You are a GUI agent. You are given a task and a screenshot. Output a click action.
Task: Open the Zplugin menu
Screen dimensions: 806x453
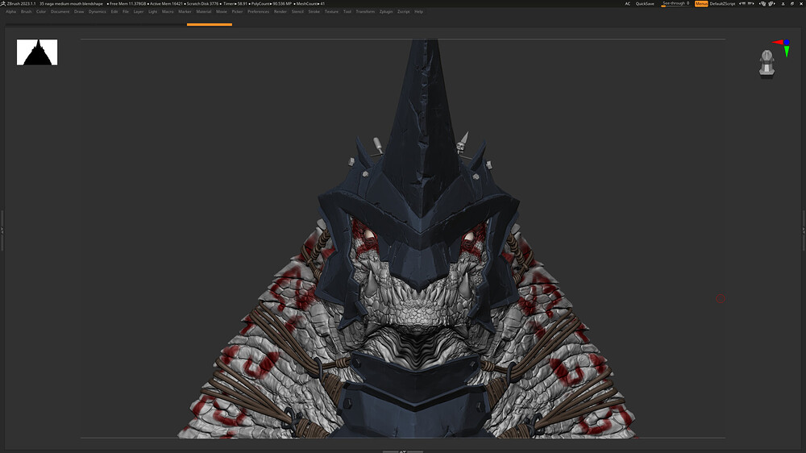click(x=387, y=12)
